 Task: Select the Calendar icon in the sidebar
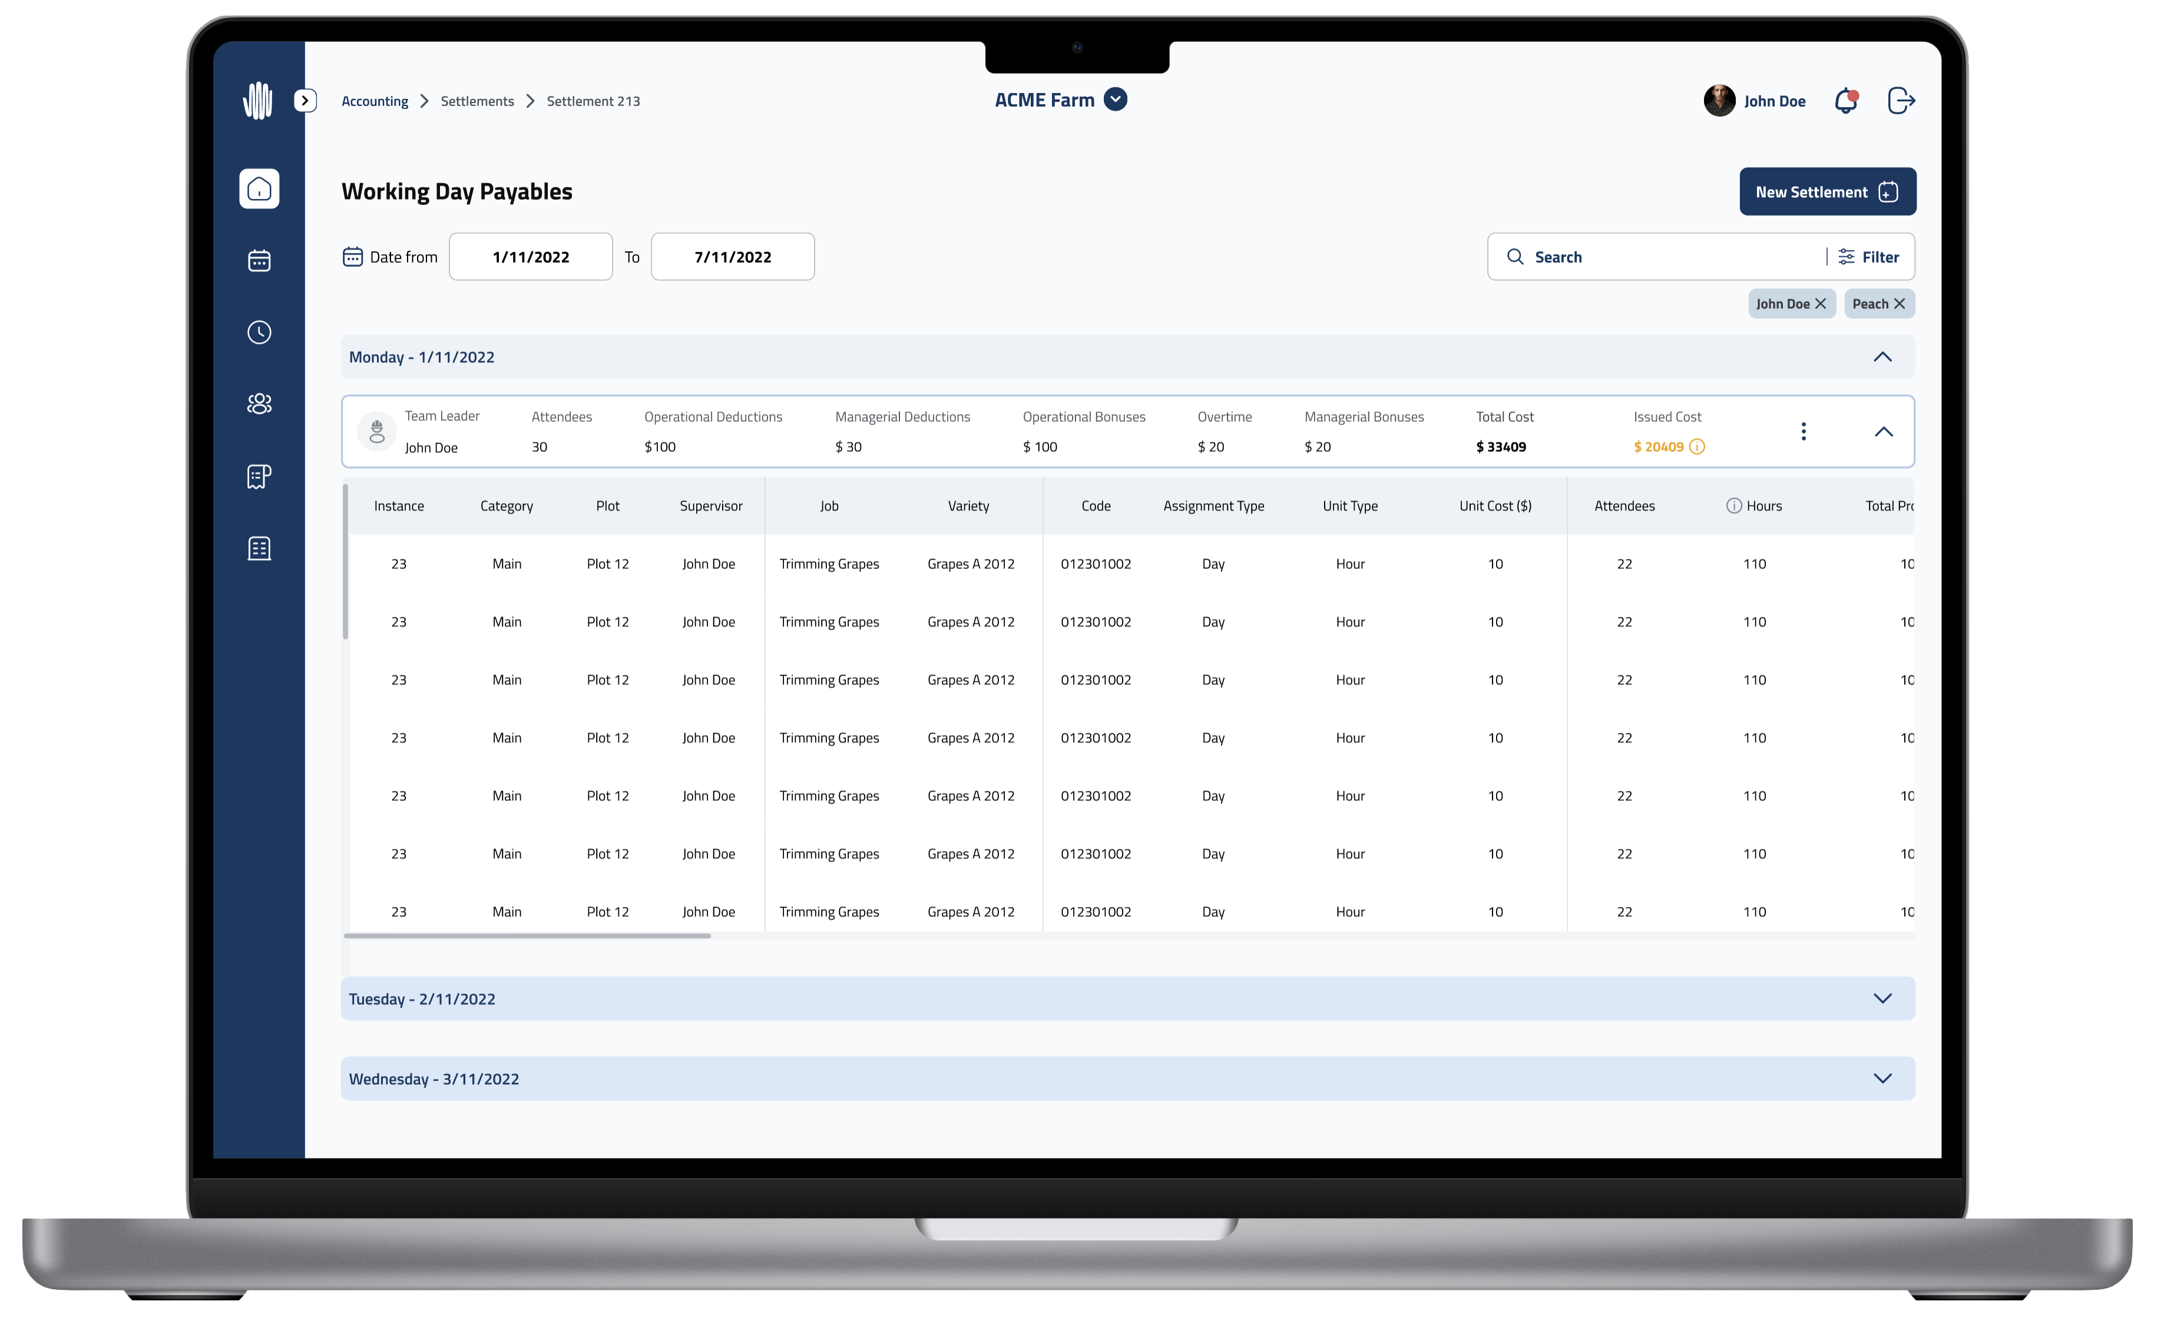259,261
